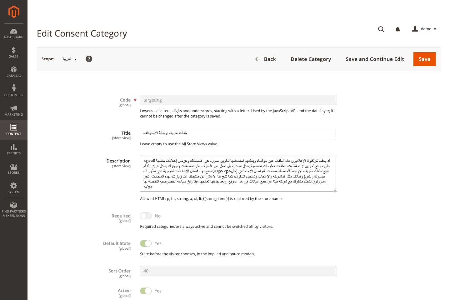The height and width of the screenshot is (300, 450).
Task: Open the notifications bell icon
Action: [x=398, y=29]
